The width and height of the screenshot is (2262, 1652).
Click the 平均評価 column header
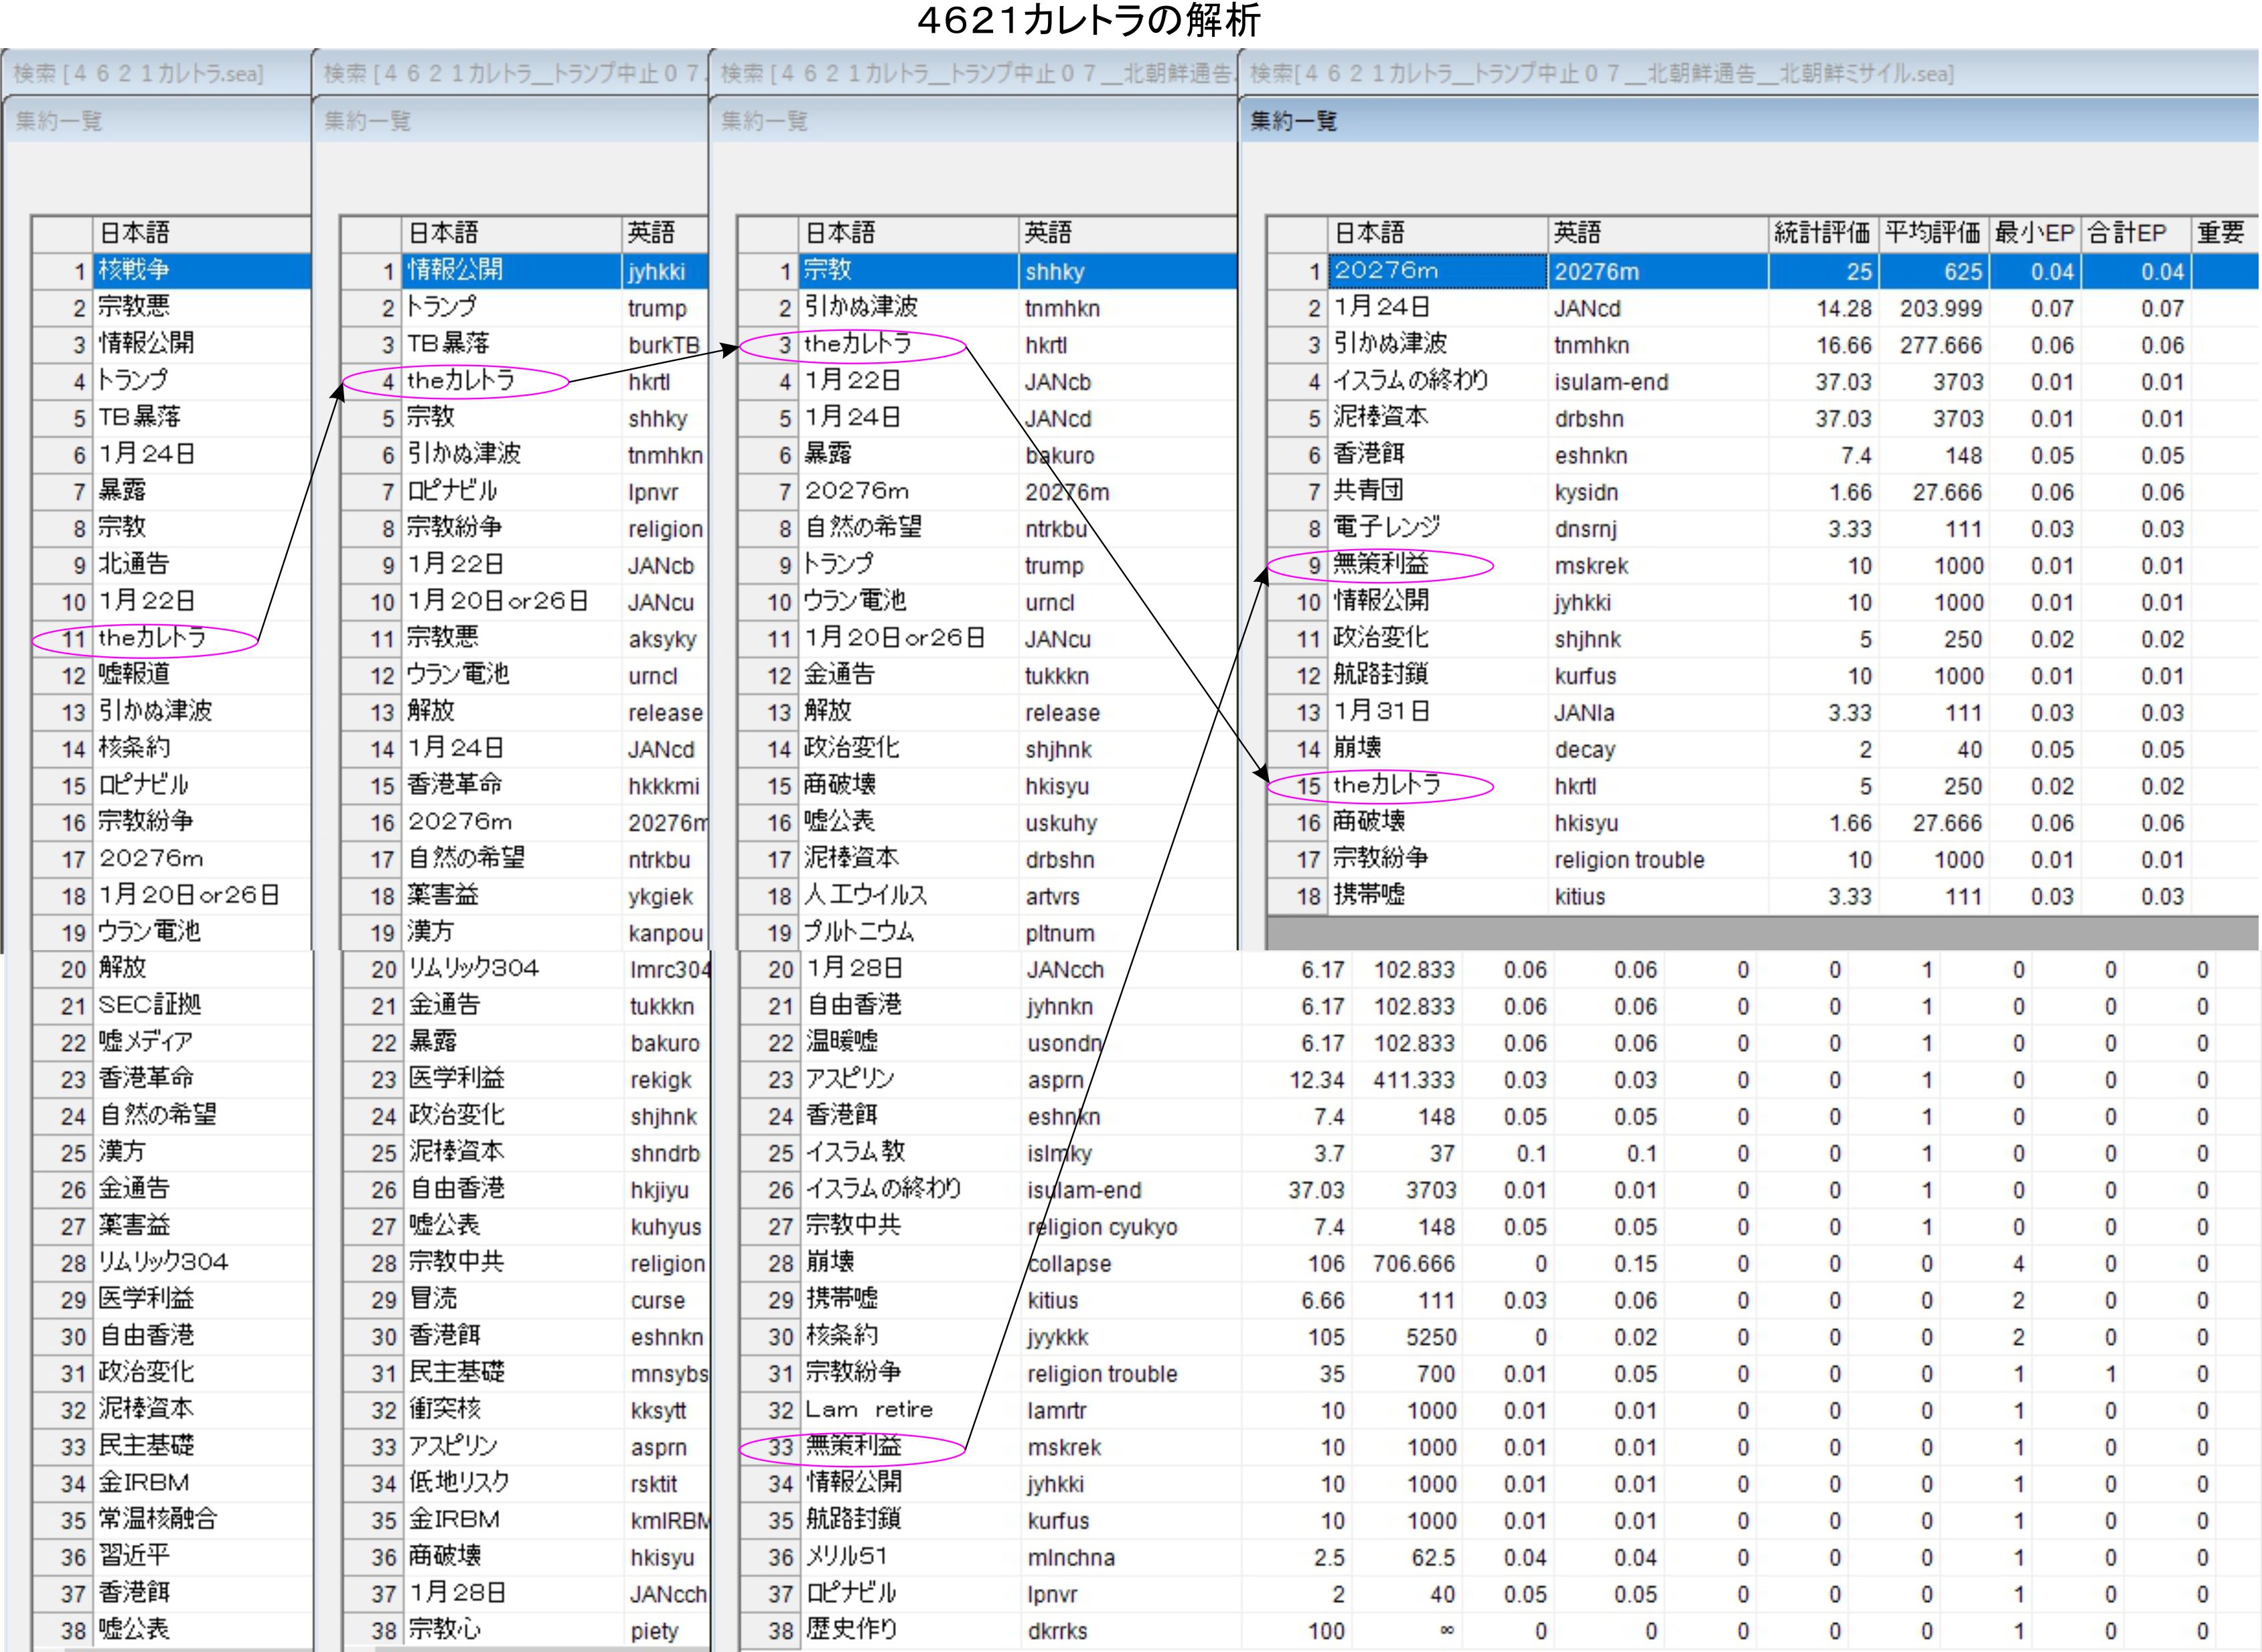click(1932, 233)
